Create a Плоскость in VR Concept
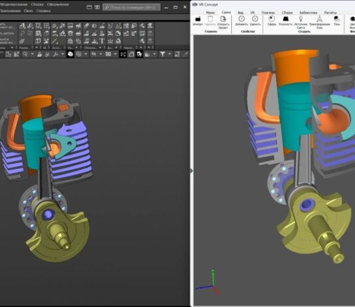Screen dimensions: 355x307 click(285, 21)
